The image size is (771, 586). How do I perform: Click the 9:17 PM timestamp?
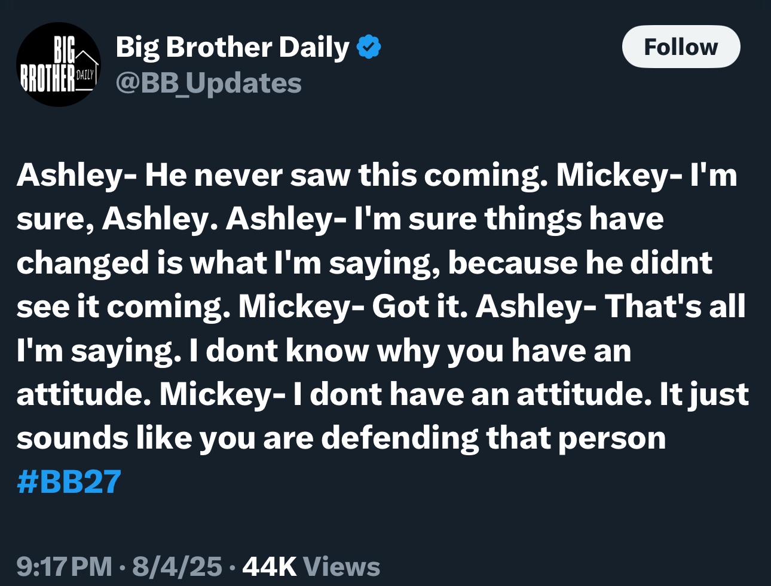[x=65, y=566]
